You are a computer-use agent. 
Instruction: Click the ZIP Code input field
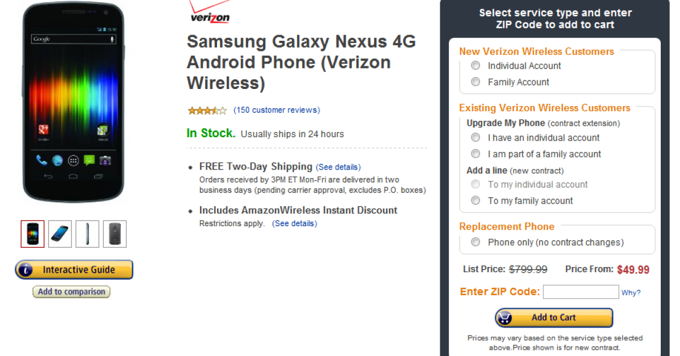[580, 292]
